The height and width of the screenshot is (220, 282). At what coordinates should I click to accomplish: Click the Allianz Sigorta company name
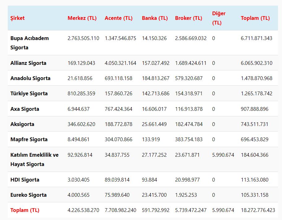click(x=28, y=63)
